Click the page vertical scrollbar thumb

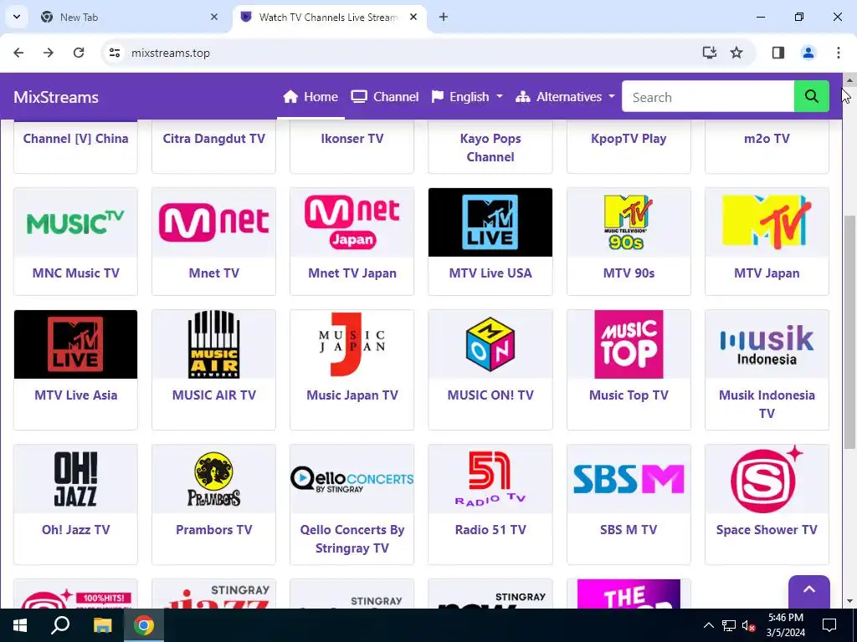849,332
